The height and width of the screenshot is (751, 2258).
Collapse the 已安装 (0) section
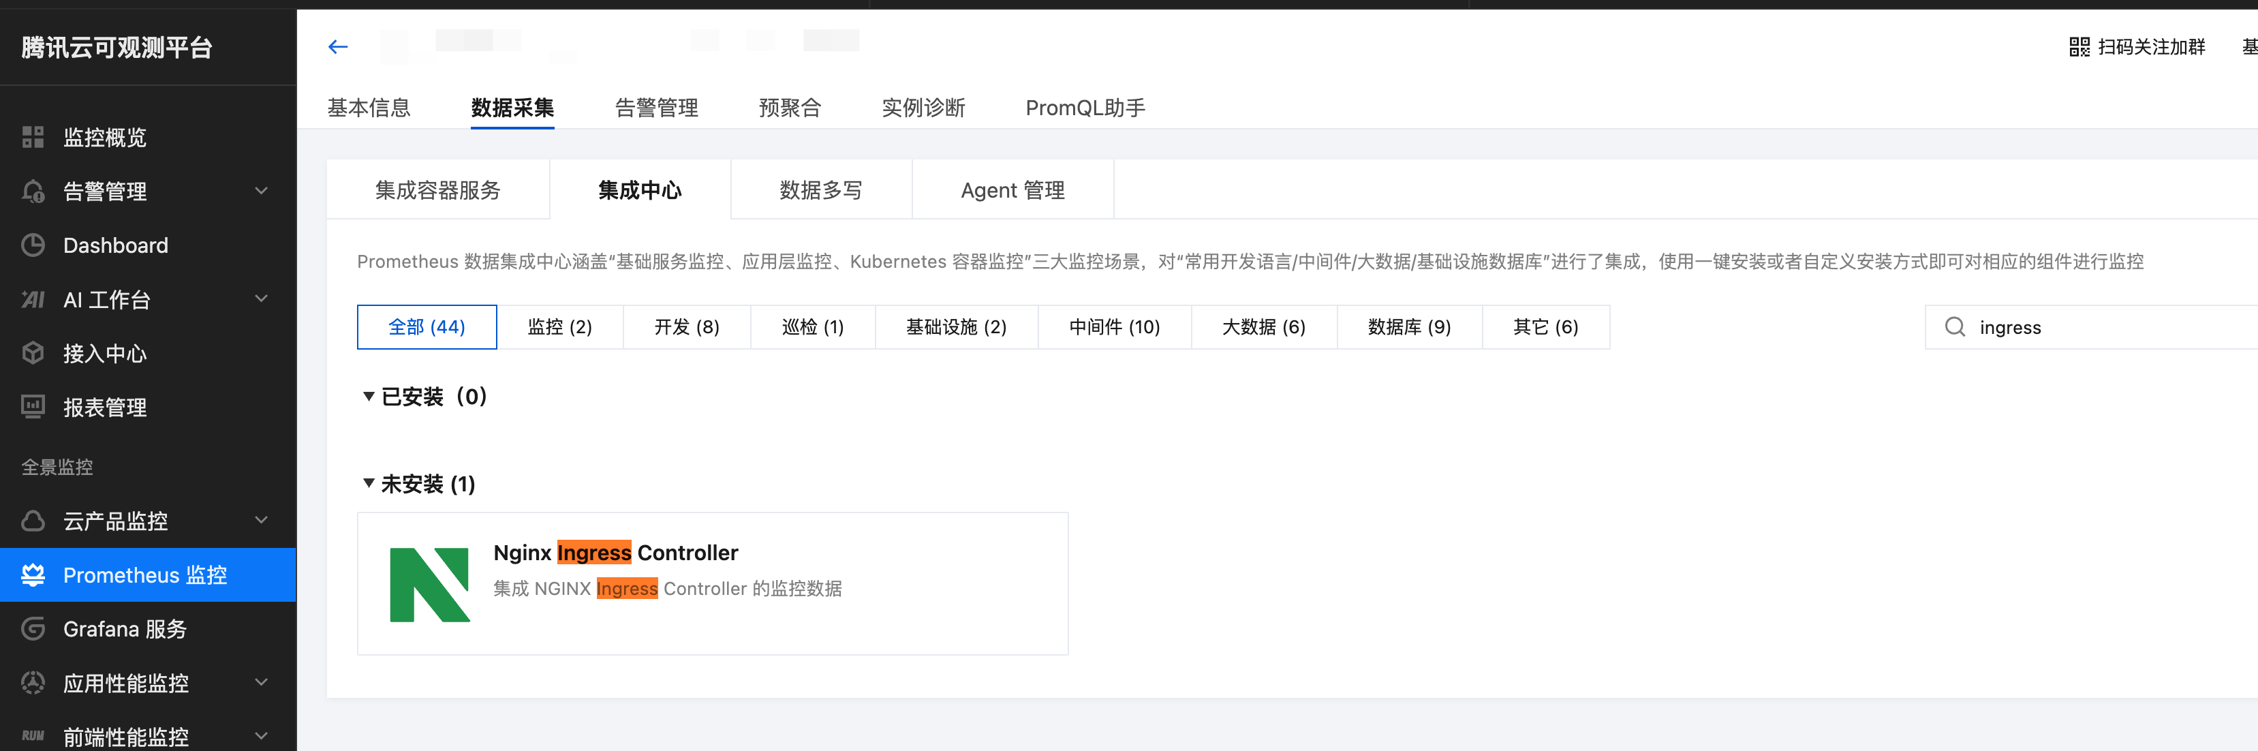tap(369, 397)
